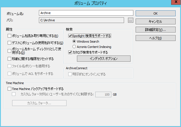Click the パス field showing C:\Archive

[81, 20]
